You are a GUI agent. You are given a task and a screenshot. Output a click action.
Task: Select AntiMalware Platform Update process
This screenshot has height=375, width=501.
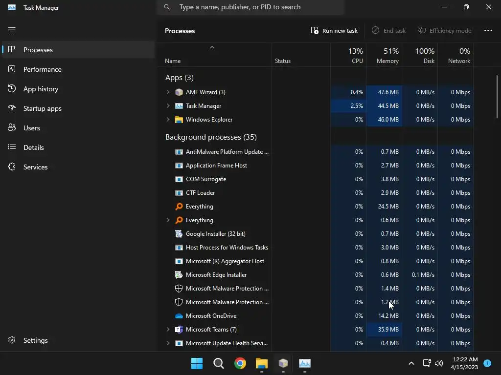pyautogui.click(x=315, y=152)
